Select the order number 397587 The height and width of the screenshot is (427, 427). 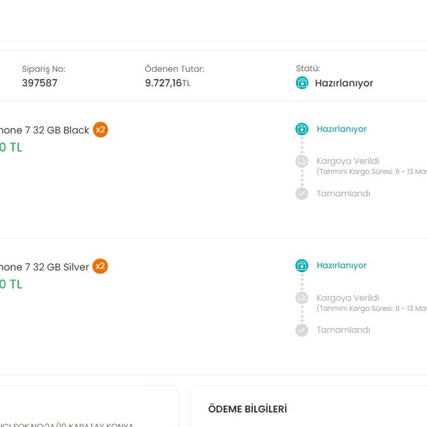(40, 83)
